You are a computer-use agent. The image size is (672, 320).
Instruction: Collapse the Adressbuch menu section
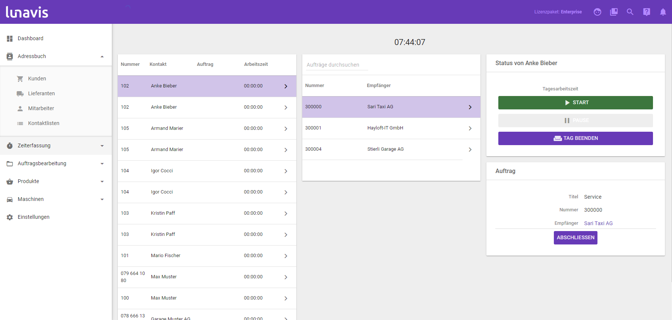[x=102, y=57]
